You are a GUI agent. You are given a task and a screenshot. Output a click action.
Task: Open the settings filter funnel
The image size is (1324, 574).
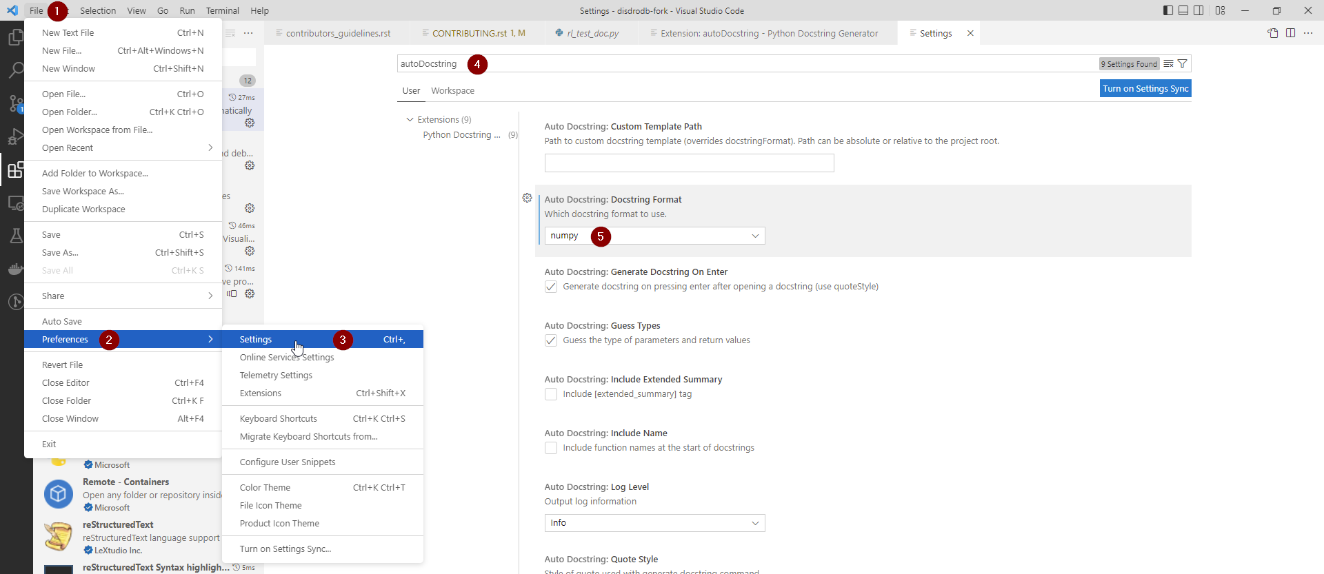pos(1183,64)
